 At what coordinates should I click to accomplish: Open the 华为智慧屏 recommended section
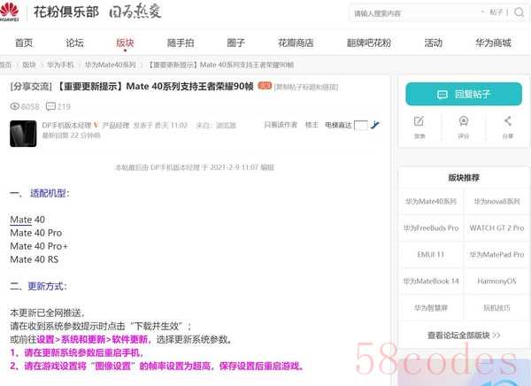point(431,308)
